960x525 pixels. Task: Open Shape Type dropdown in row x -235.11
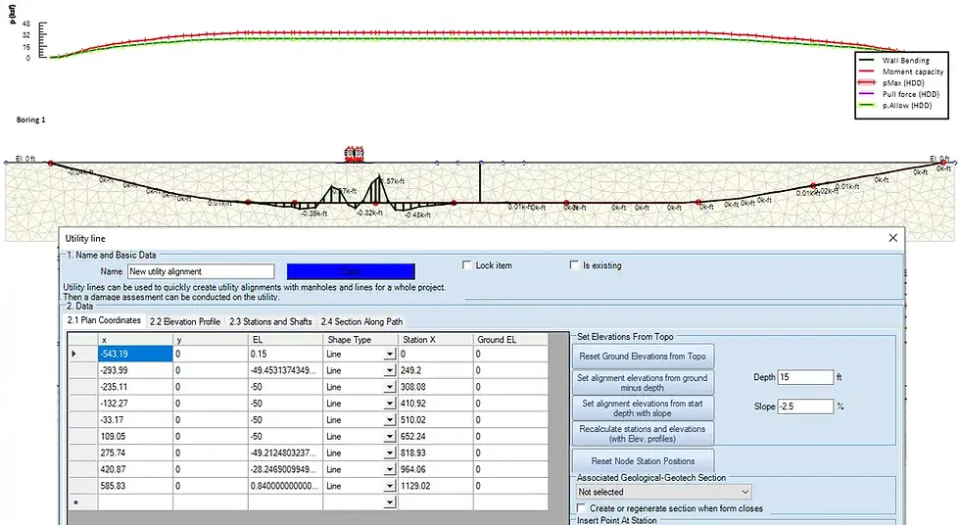[x=390, y=387]
